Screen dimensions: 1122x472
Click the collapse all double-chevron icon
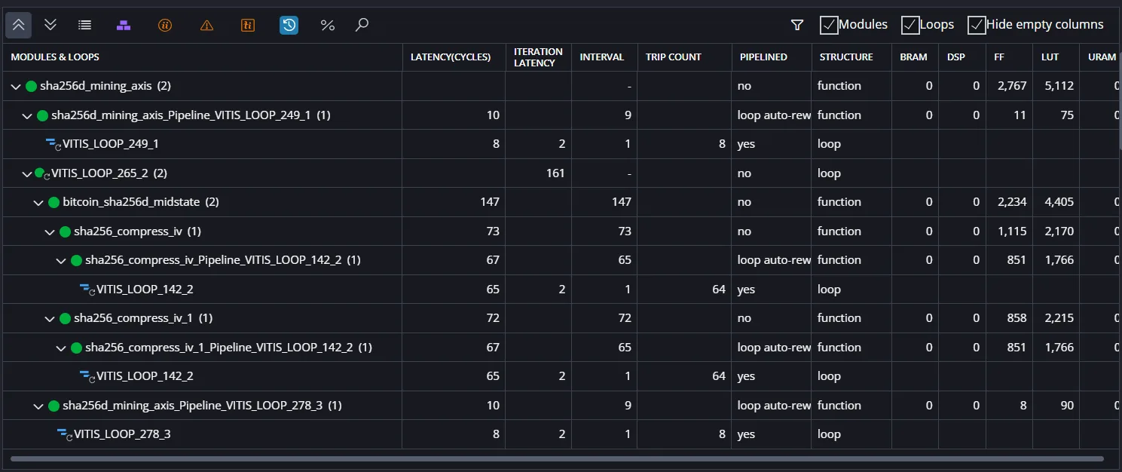(x=19, y=25)
